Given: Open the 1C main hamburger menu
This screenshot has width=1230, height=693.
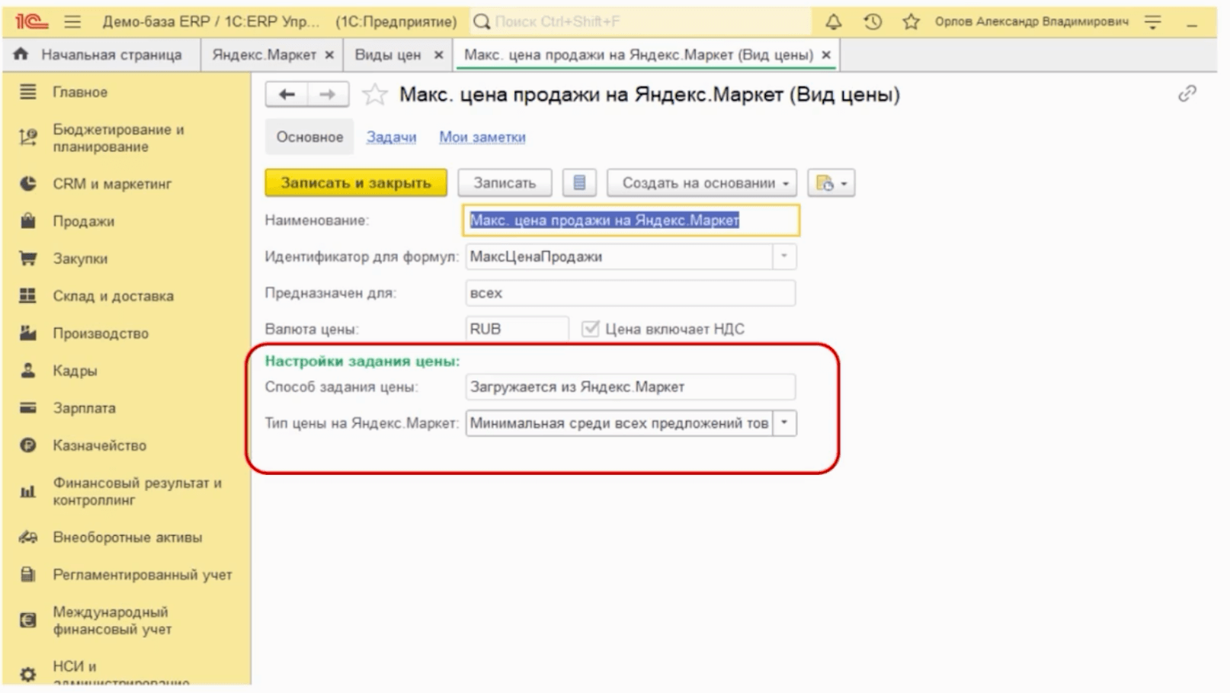Looking at the screenshot, I should tap(72, 21).
